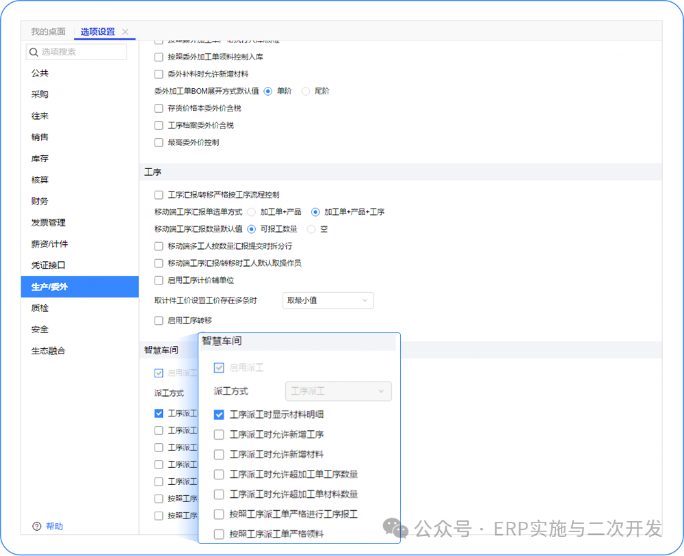Open the 采购 settings category
684x556 pixels.
point(40,94)
